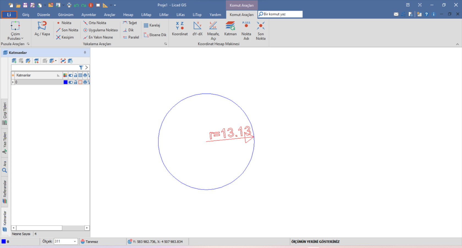
Task: Toggle snapping with the Aç / Kapa magnet
Action: [x=42, y=29]
